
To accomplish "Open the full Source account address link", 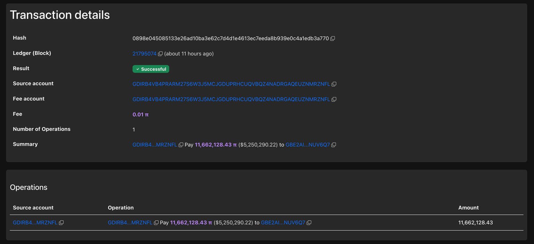I will tap(231, 84).
